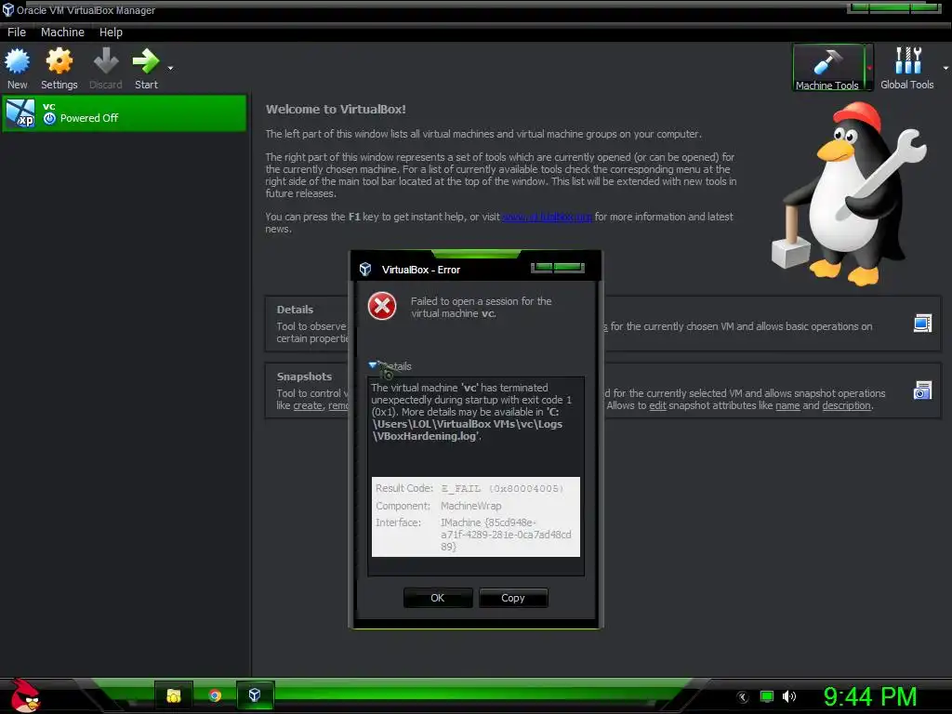Image resolution: width=952 pixels, height=714 pixels.
Task: Open the Details tool monitor icon
Action: pyautogui.click(x=922, y=323)
